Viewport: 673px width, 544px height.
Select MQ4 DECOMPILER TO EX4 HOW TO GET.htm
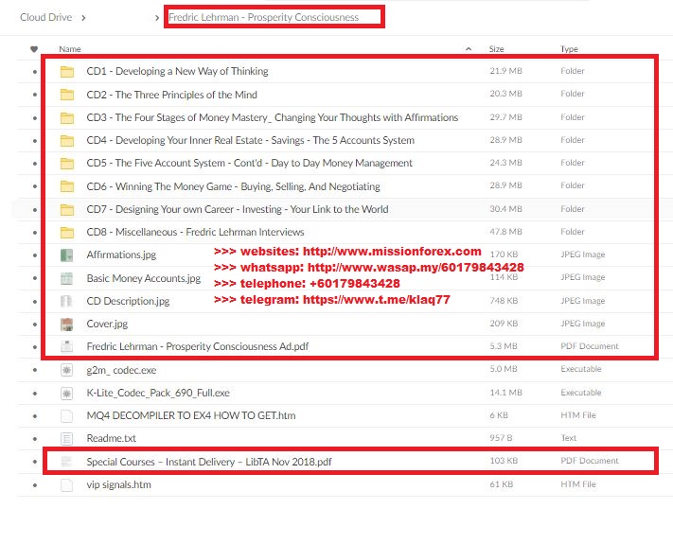pos(191,415)
